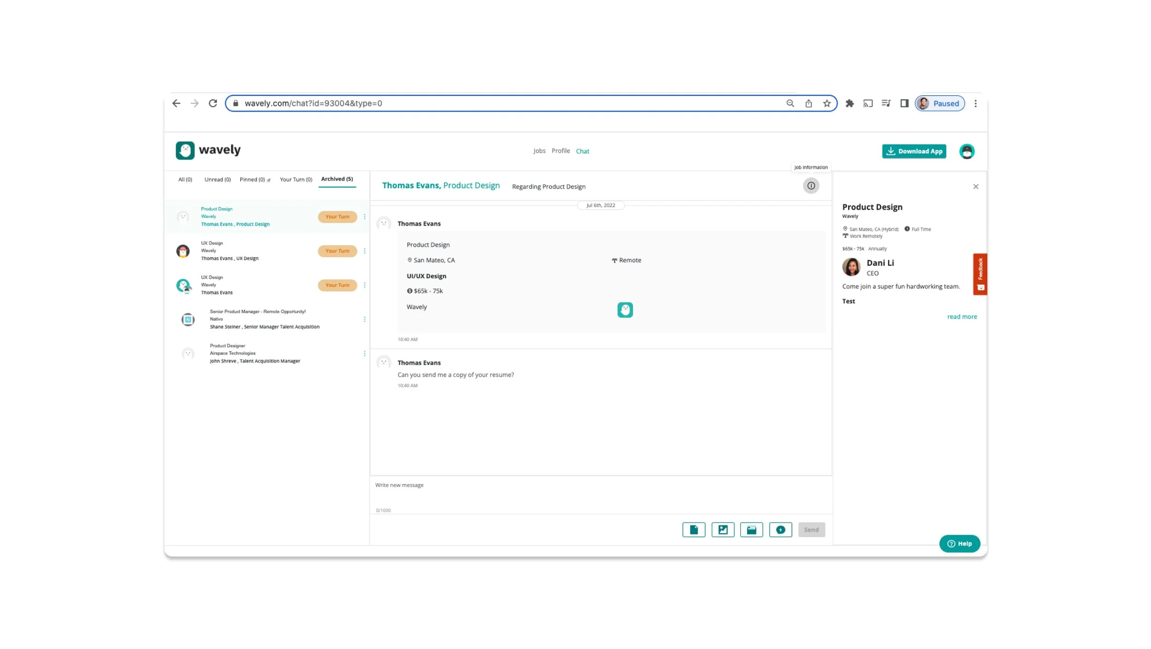Open the media controls playlist icon
This screenshot has width=1151, height=649.
pos(886,103)
